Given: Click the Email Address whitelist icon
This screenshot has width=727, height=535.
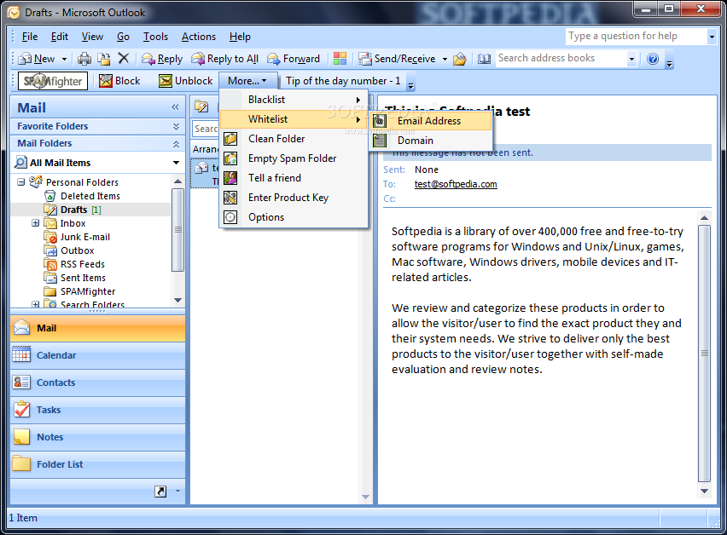Looking at the screenshot, I should pos(380,121).
